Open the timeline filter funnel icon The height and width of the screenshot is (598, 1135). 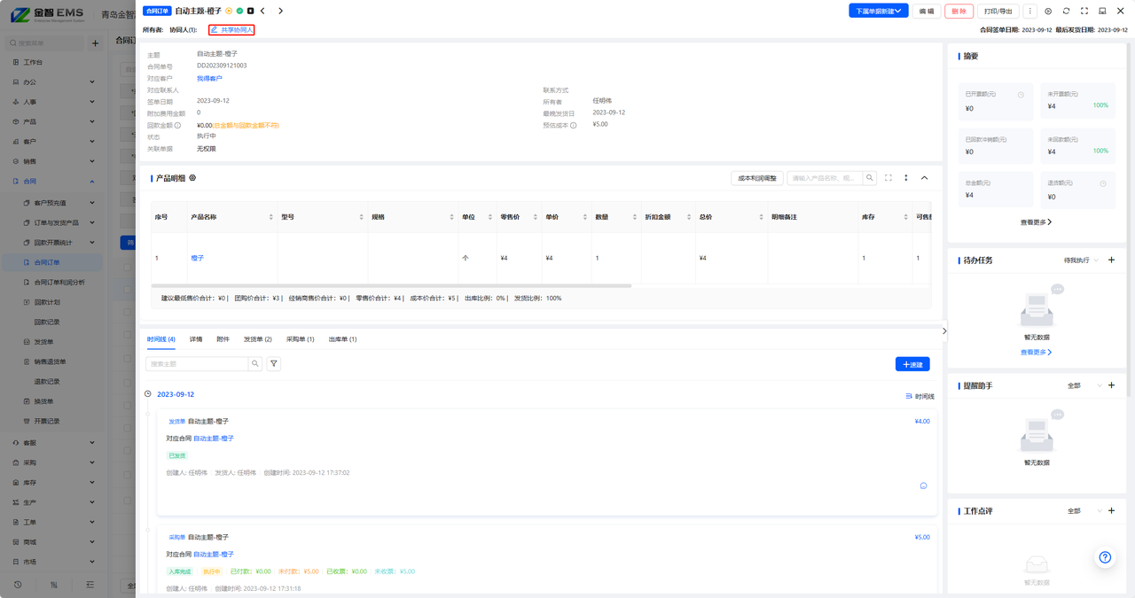(x=274, y=363)
